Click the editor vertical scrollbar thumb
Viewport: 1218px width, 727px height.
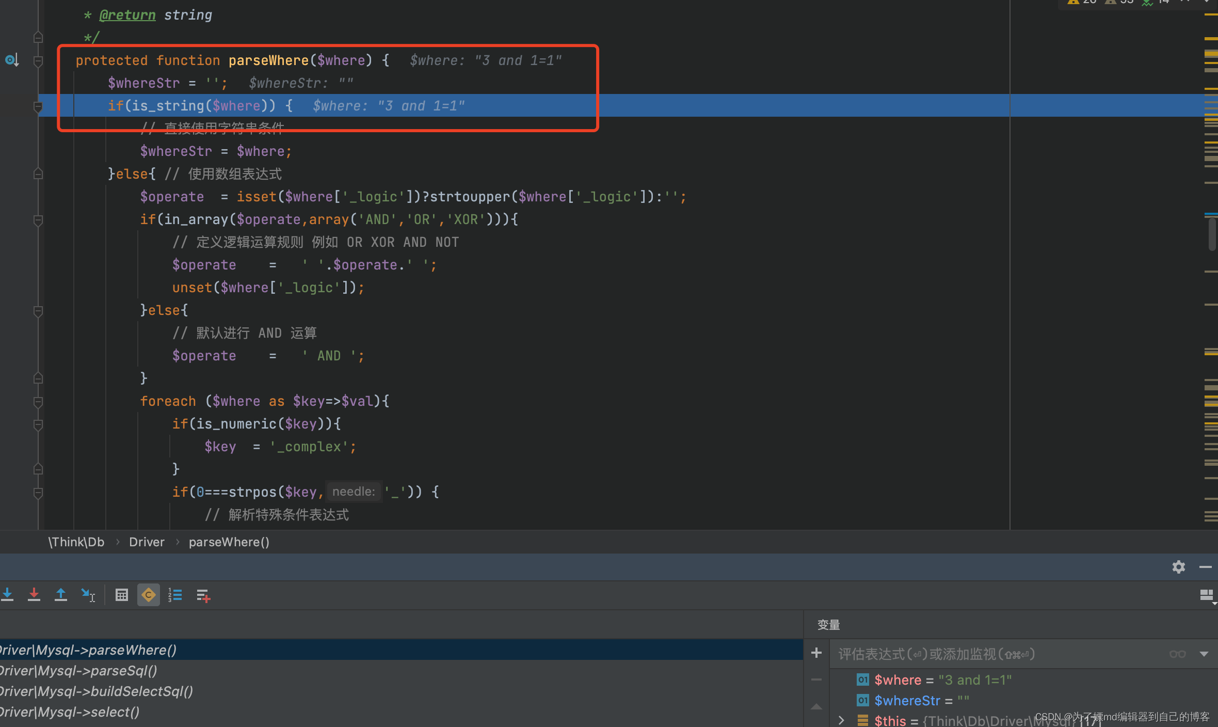click(1212, 233)
